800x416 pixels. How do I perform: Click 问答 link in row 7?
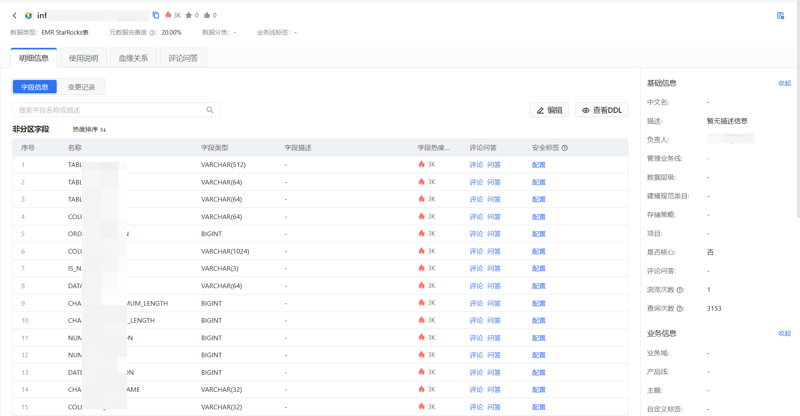494,269
